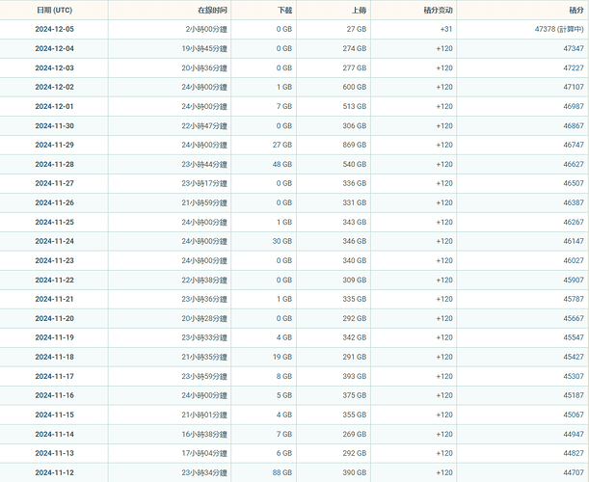
Task: Select the date cell 2024-12-01
Action: point(55,106)
